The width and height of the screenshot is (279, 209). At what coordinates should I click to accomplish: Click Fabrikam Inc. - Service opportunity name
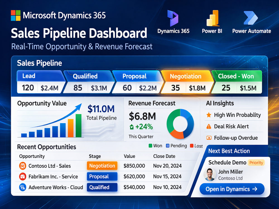click(x=53, y=177)
